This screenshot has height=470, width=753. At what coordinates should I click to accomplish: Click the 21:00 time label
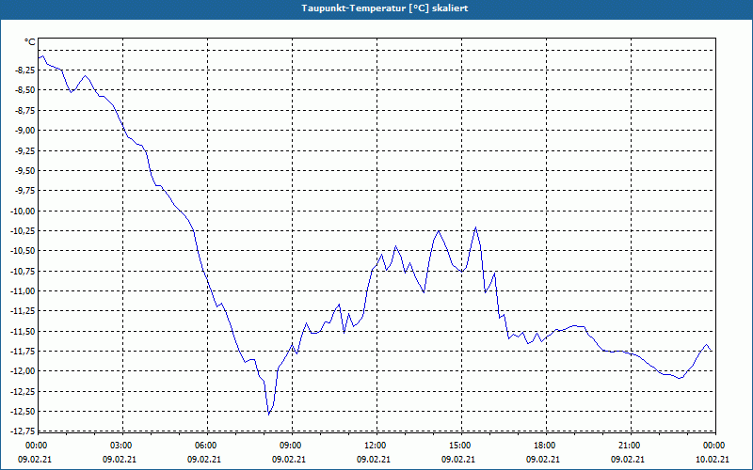[x=631, y=446]
